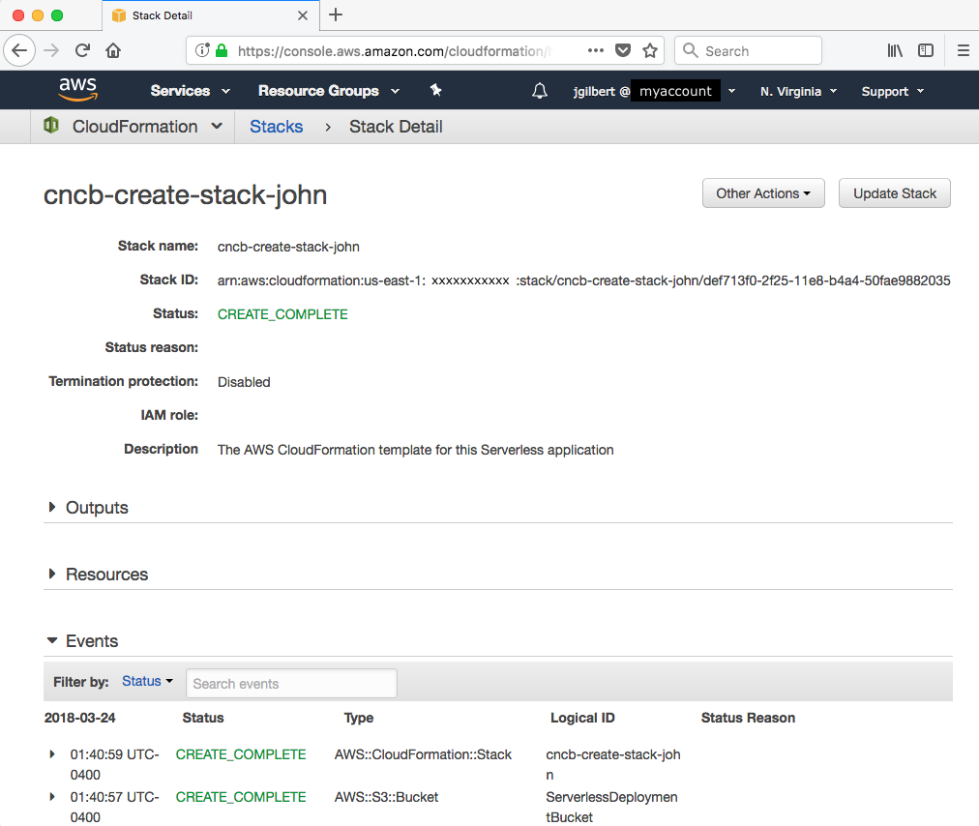Click the Update Stack button

pos(894,193)
